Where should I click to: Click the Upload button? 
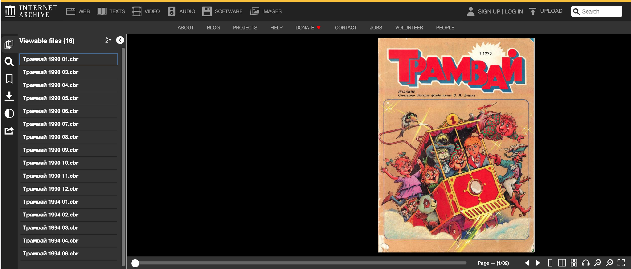(546, 11)
